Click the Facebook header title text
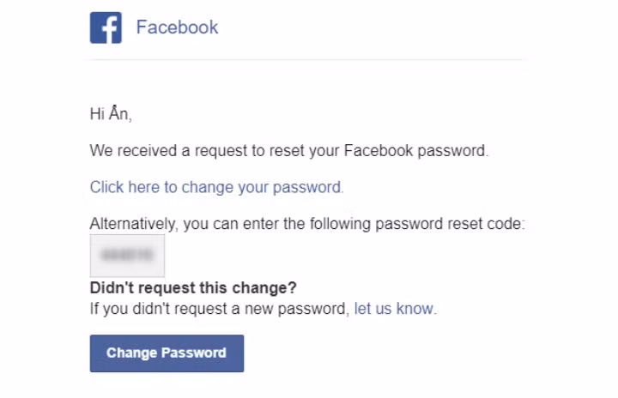The height and width of the screenshot is (398, 618). pos(177,27)
